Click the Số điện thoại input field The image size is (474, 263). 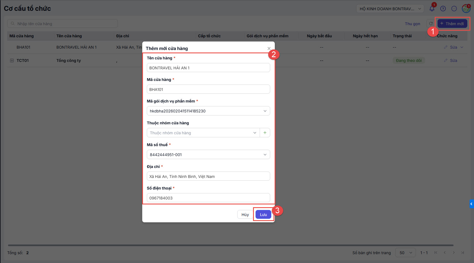208,198
